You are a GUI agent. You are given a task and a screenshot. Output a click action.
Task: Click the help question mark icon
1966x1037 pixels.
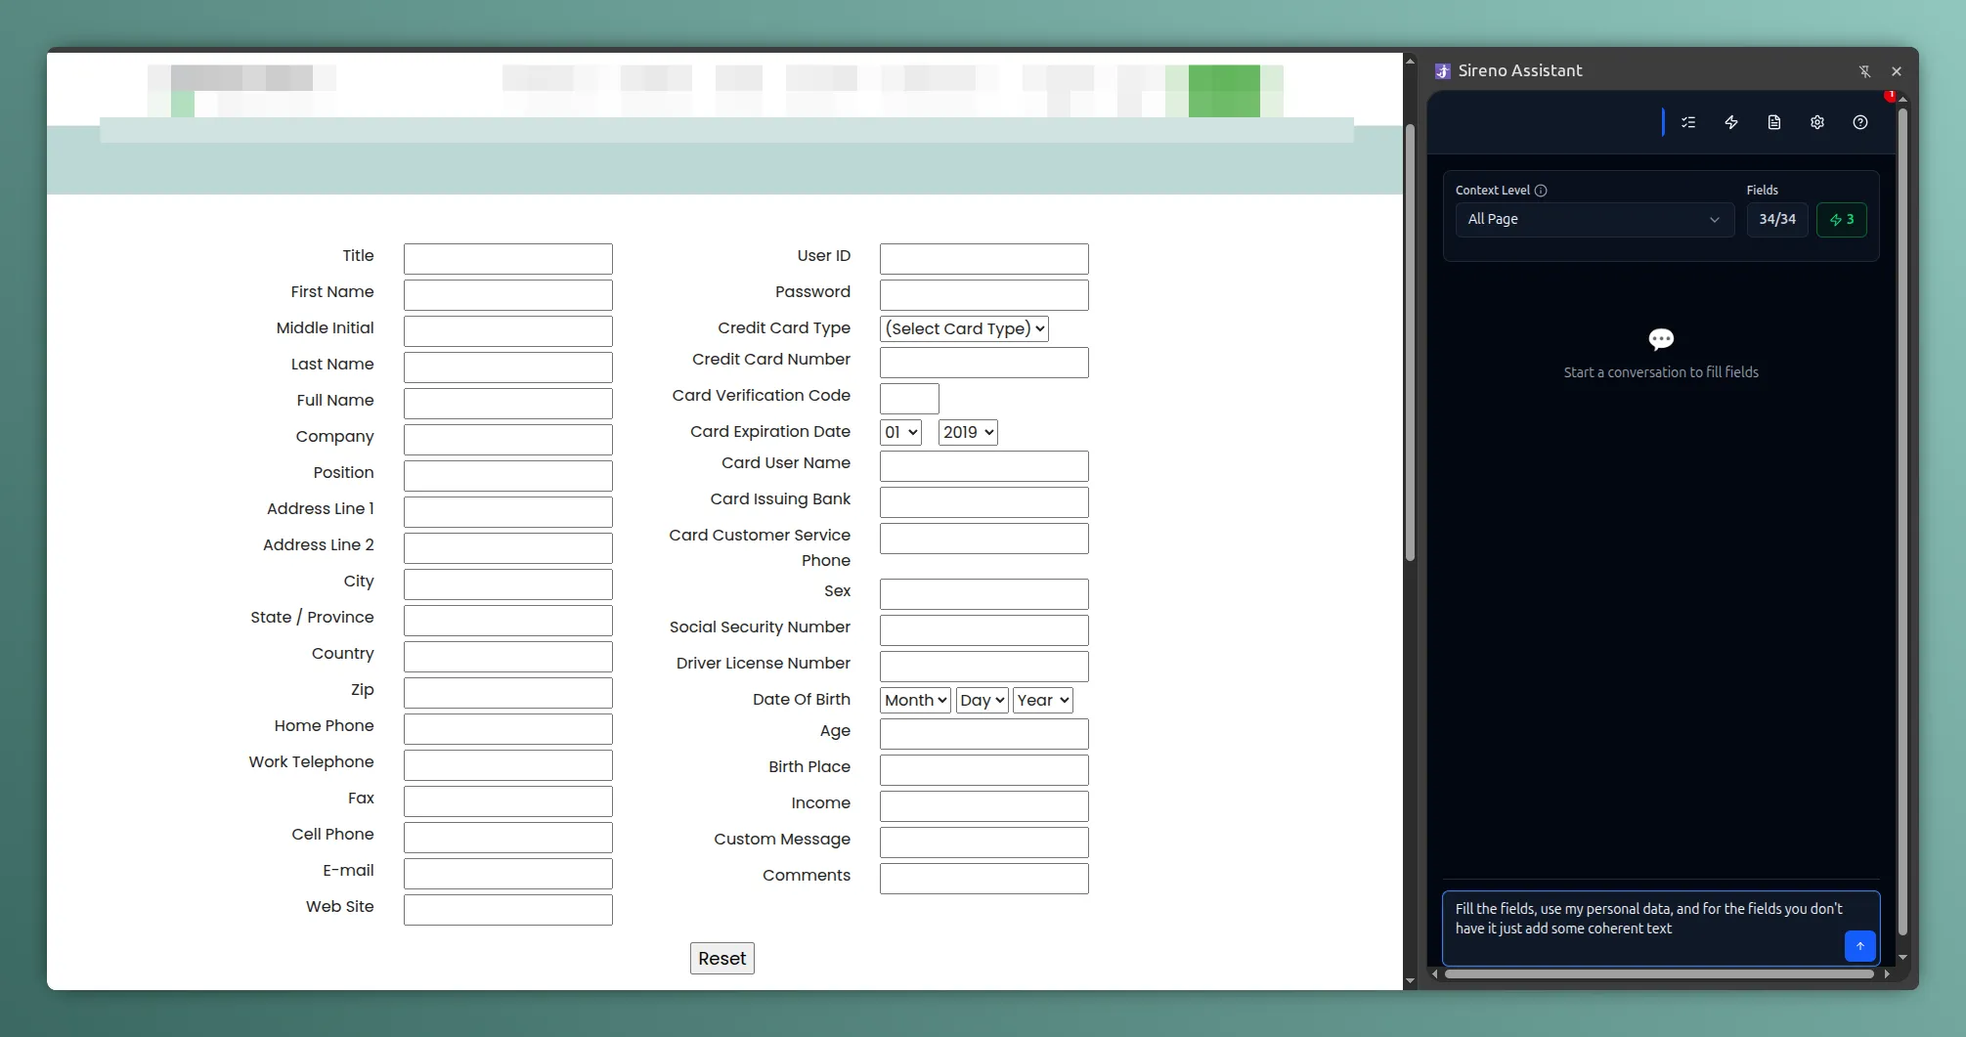pyautogui.click(x=1860, y=122)
